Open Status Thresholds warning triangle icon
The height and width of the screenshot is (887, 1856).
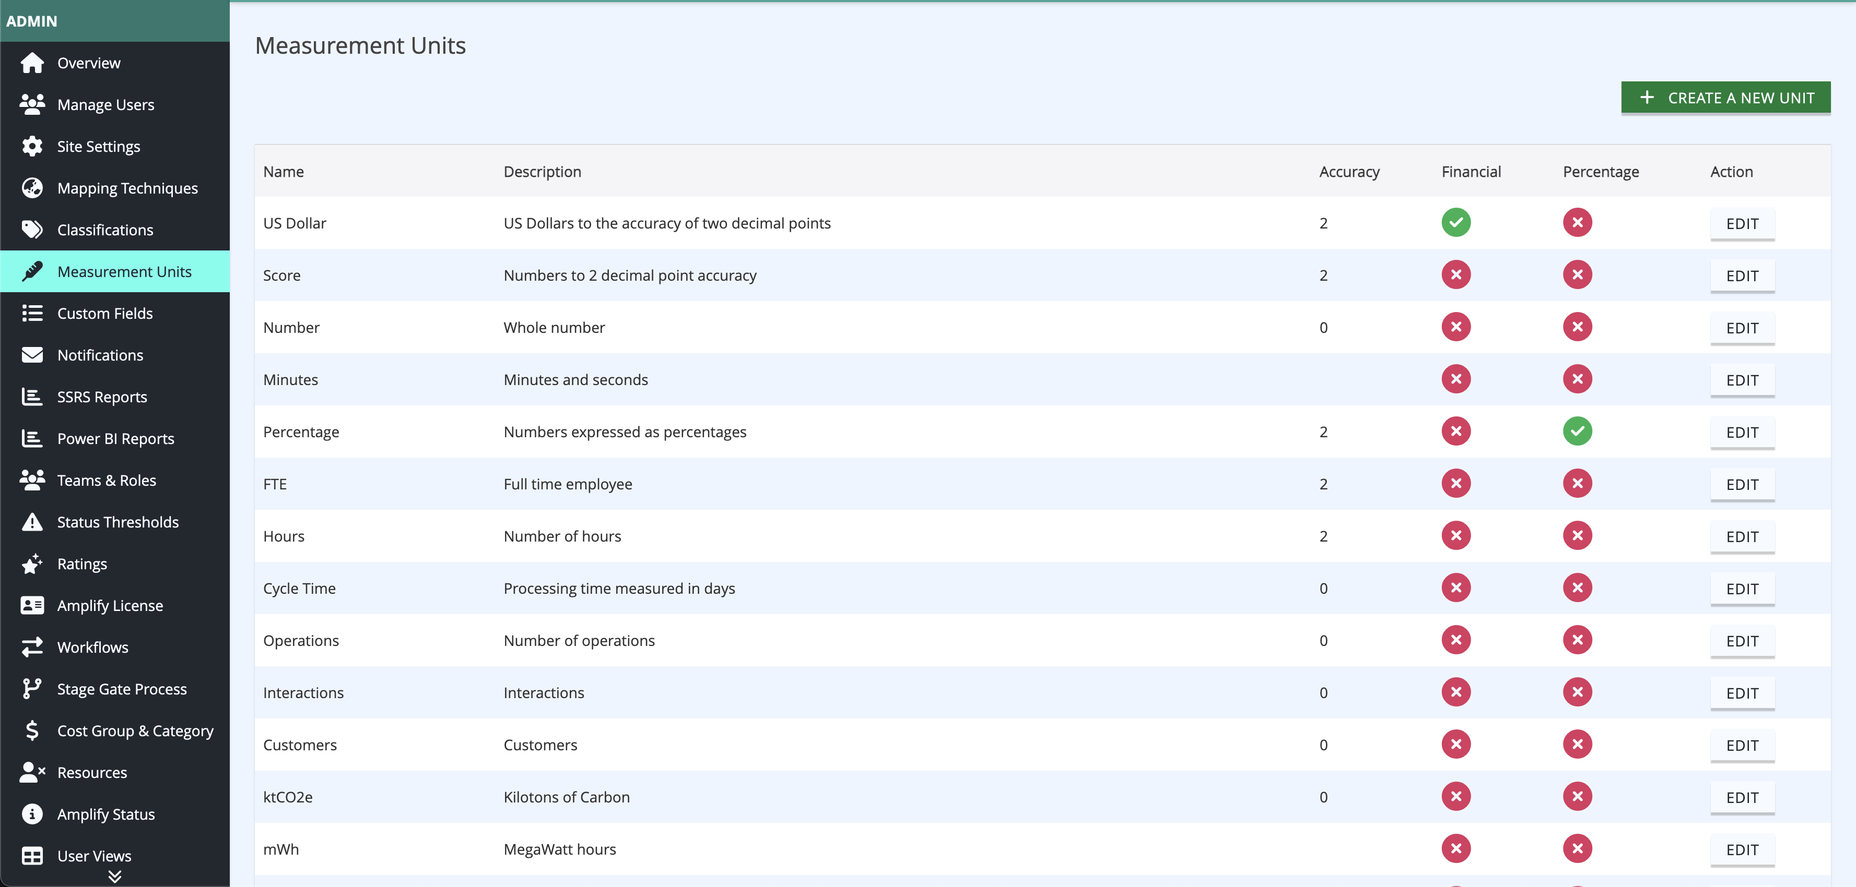(x=32, y=522)
